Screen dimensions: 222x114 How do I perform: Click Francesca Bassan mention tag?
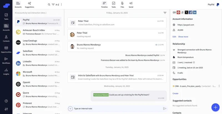pos(101,95)
